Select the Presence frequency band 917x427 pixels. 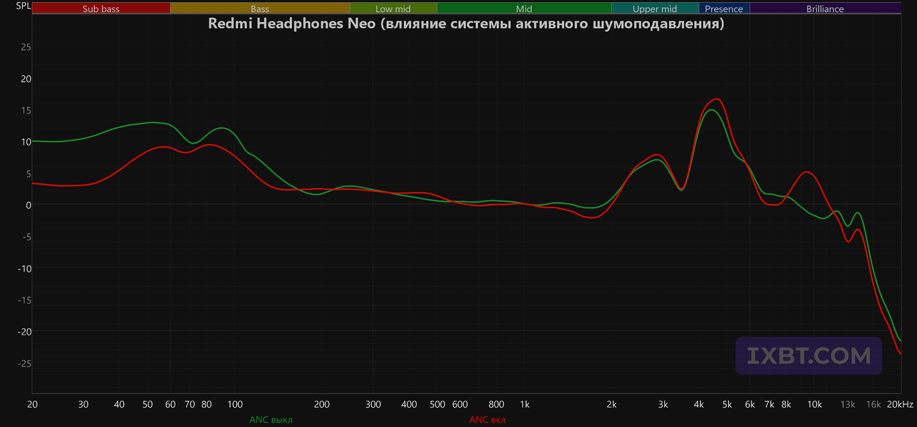click(x=724, y=9)
